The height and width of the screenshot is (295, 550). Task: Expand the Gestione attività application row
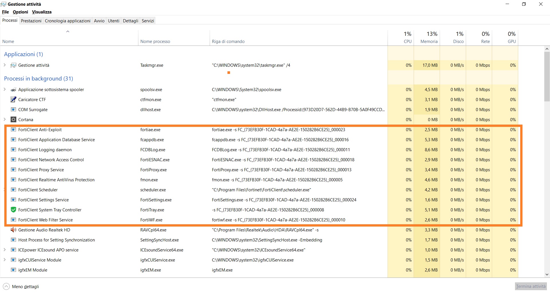tap(5, 65)
